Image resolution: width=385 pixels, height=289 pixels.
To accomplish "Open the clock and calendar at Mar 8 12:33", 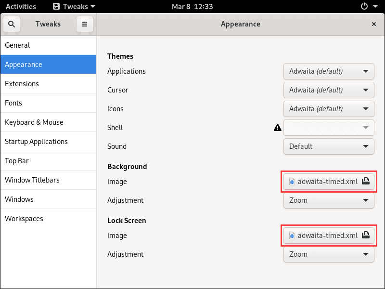I will tap(192, 6).
